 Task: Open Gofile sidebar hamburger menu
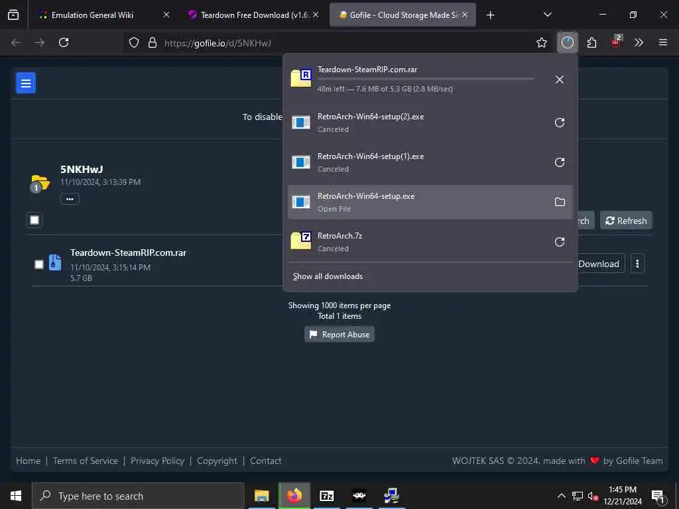pyautogui.click(x=26, y=83)
